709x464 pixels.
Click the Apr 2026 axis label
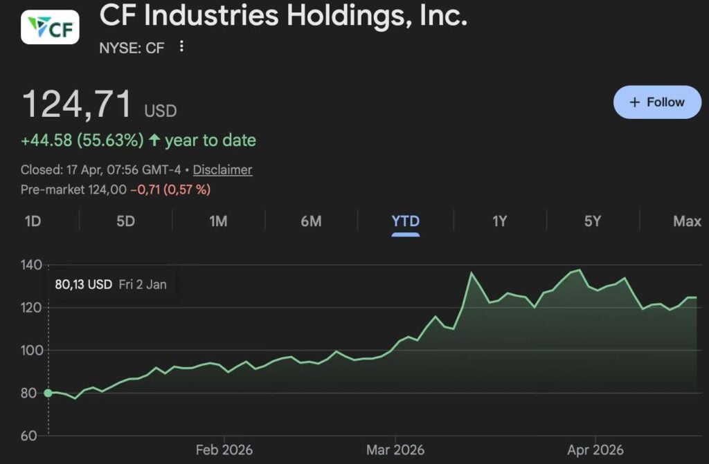click(596, 450)
